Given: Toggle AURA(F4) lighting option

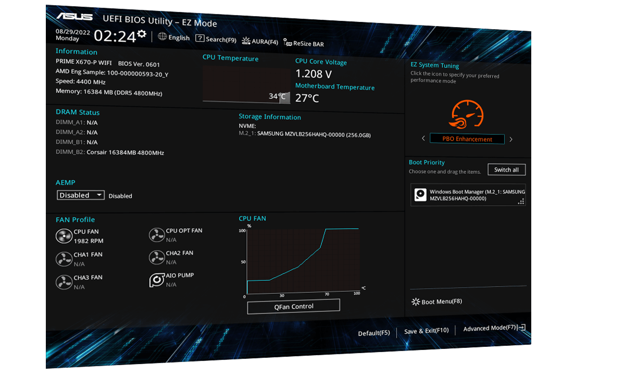Looking at the screenshot, I should (260, 42).
